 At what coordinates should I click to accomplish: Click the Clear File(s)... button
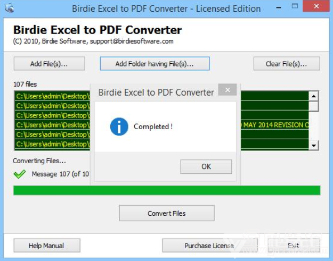(287, 64)
